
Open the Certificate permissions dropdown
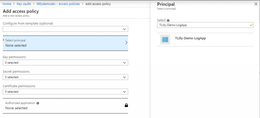tap(65, 92)
